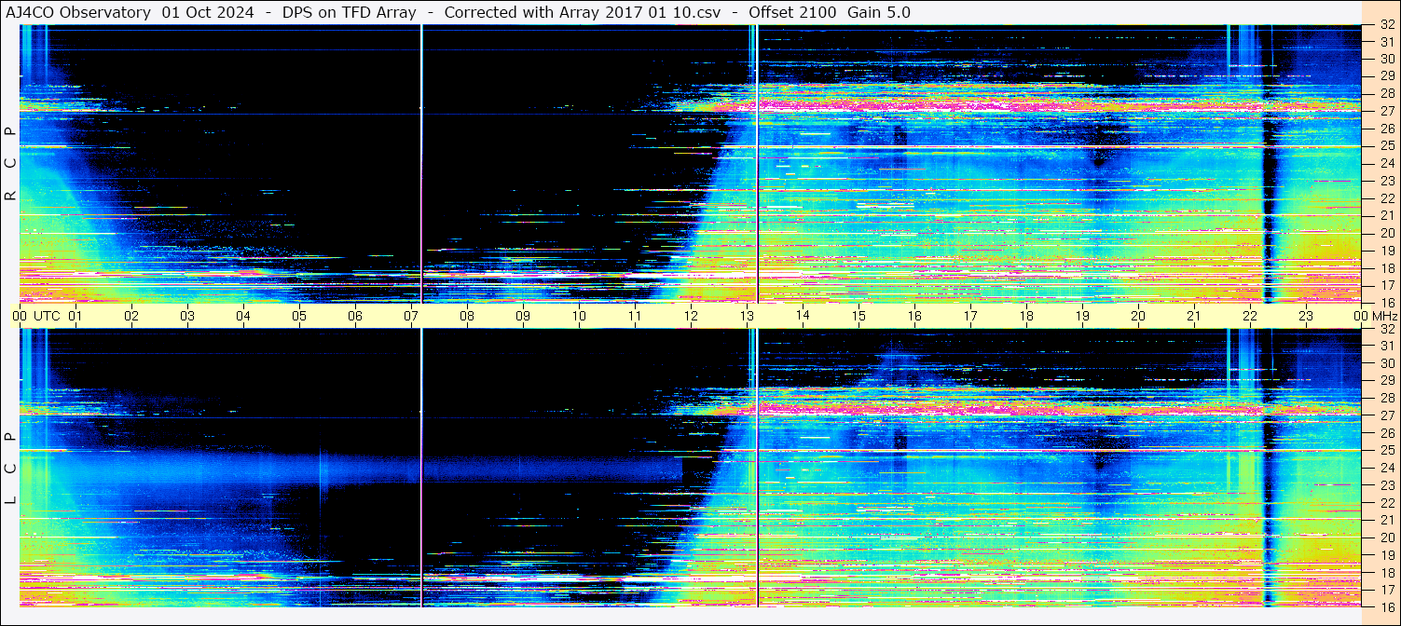The height and width of the screenshot is (626, 1401).
Task: Select hour '04' on UTC time axis
Action: (x=243, y=316)
